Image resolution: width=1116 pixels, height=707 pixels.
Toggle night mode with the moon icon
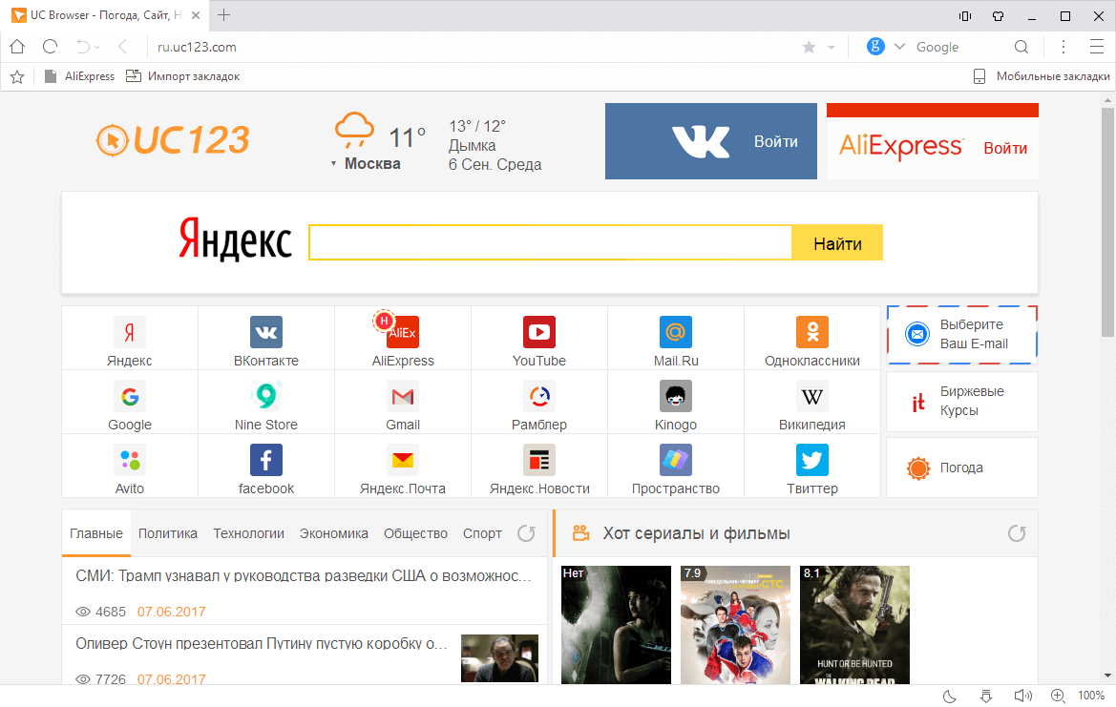click(949, 696)
